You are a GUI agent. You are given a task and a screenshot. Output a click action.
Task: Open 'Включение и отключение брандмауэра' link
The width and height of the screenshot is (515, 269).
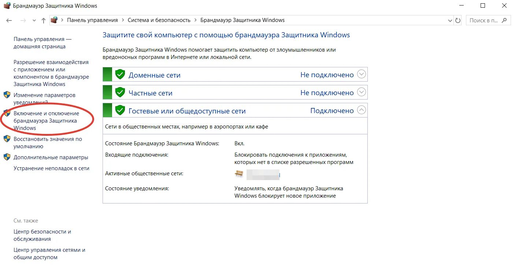pyautogui.click(x=46, y=121)
